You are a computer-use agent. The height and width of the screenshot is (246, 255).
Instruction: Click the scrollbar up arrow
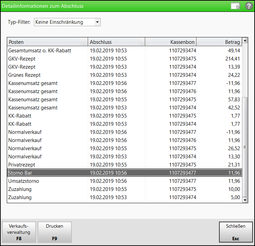245,41
